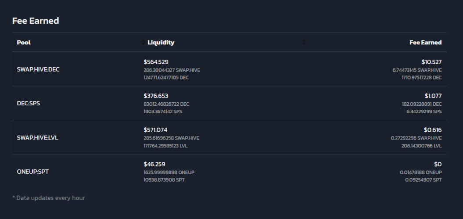This screenshot has height=219, width=463.
Task: Click the Fee Earned section title
Action: 36,21
